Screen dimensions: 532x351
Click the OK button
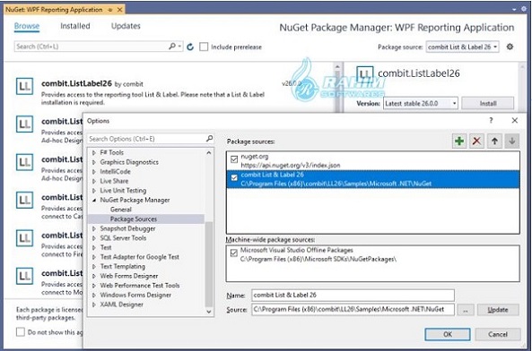pyautogui.click(x=448, y=334)
